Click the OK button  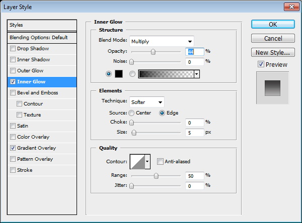272,24
